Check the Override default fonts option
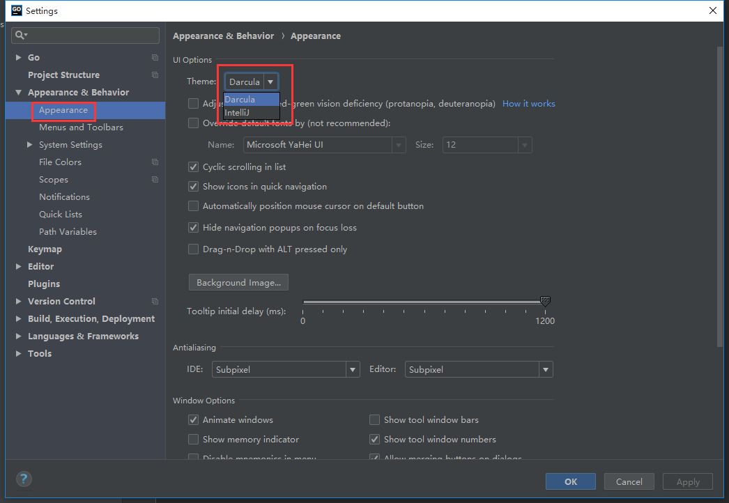The width and height of the screenshot is (729, 503). pos(193,123)
